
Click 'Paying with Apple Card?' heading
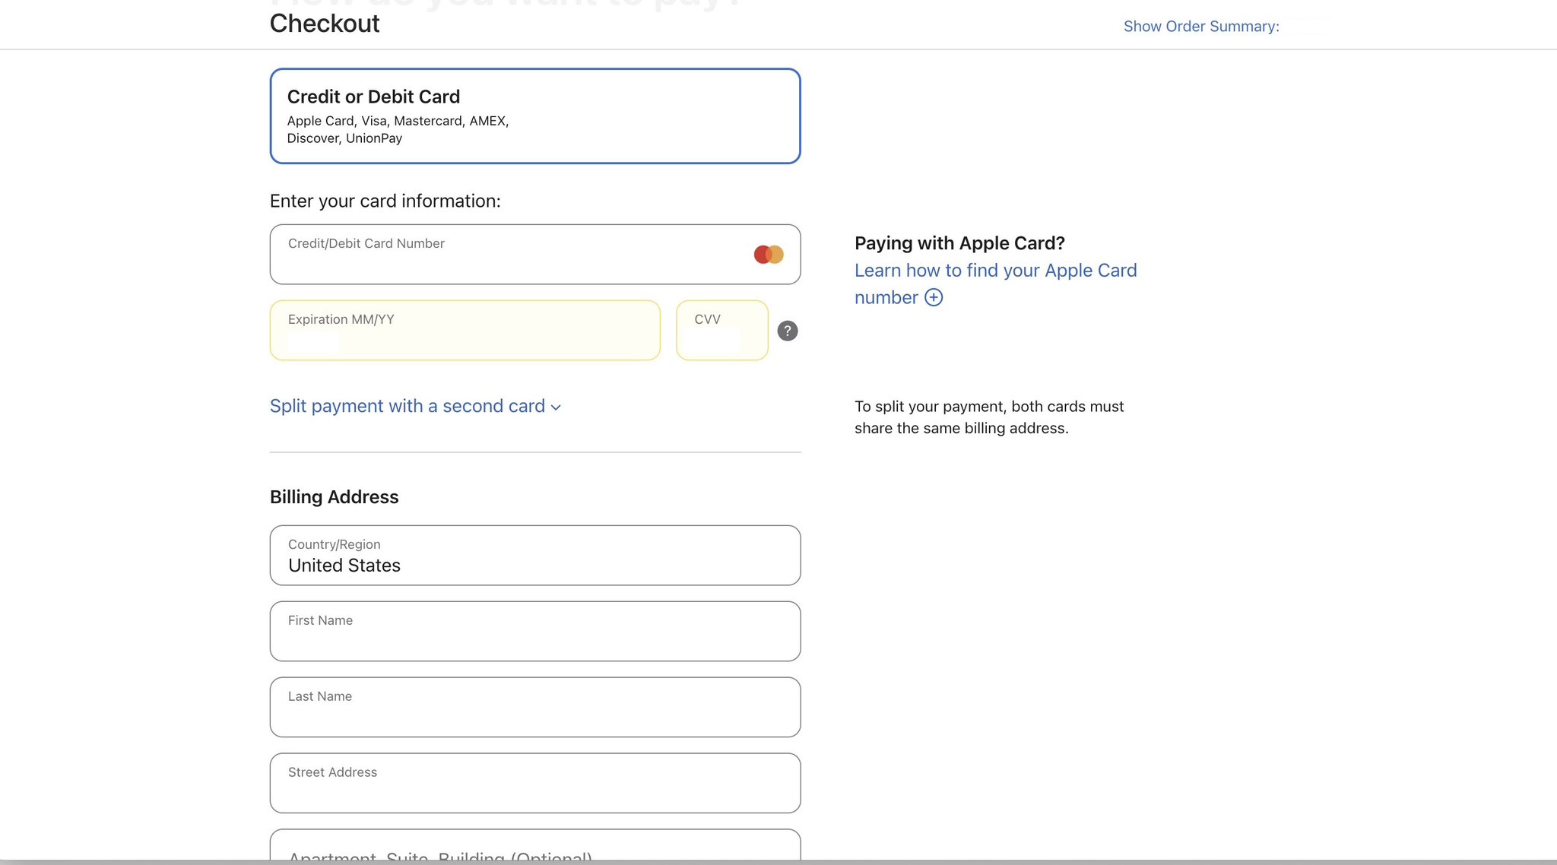point(959,243)
